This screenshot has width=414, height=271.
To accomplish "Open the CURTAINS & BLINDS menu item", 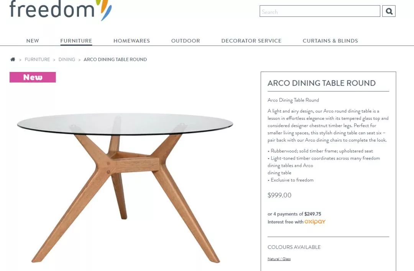I will click(x=330, y=41).
